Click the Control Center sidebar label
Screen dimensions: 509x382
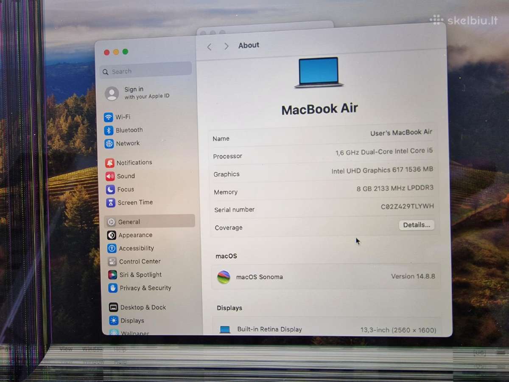point(140,262)
